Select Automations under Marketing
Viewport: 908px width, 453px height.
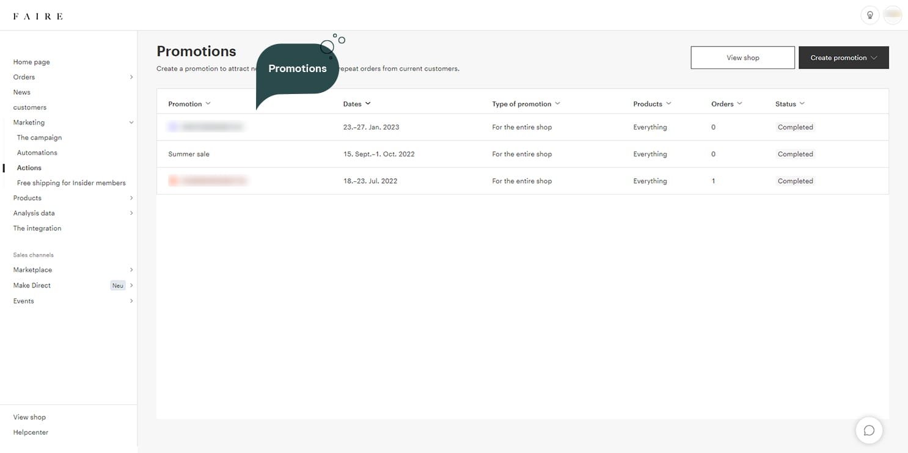pos(37,153)
